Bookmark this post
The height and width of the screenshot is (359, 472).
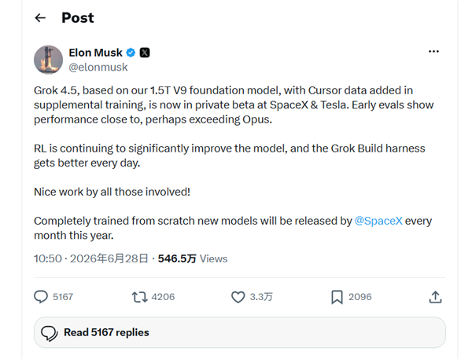tap(337, 297)
